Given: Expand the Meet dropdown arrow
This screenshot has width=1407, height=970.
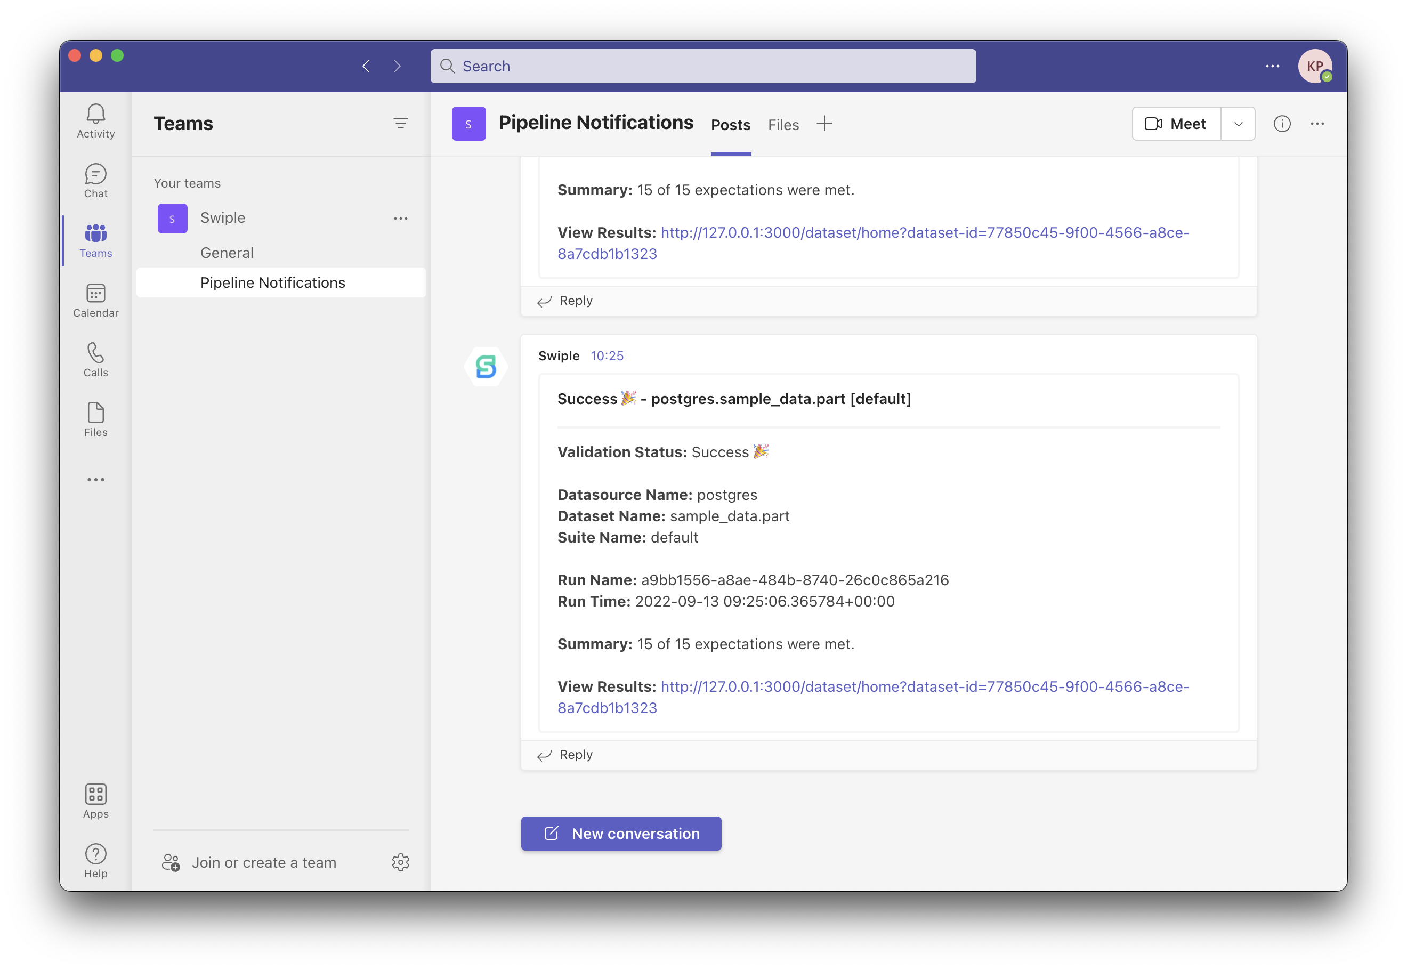Looking at the screenshot, I should click(x=1237, y=124).
